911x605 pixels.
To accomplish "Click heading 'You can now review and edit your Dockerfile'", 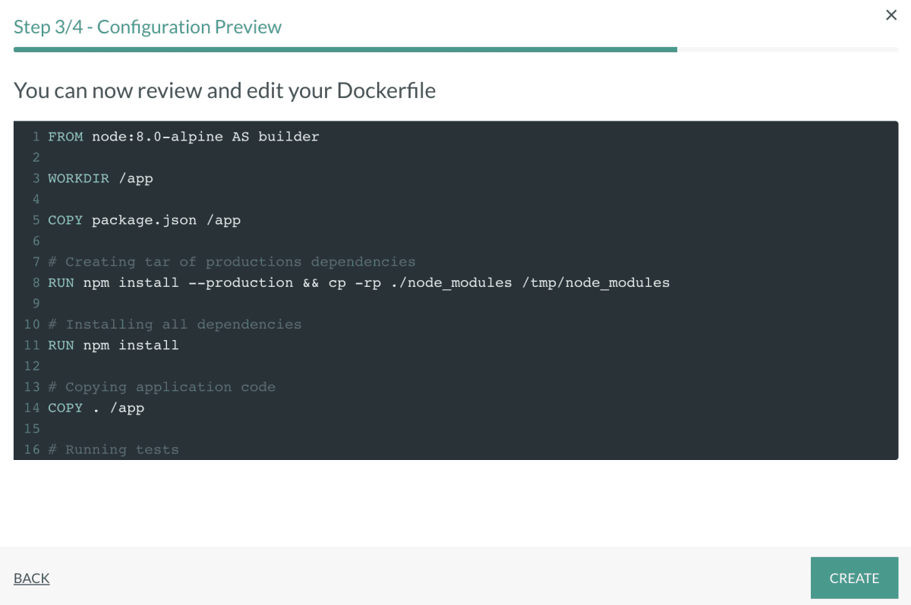I will click(225, 91).
